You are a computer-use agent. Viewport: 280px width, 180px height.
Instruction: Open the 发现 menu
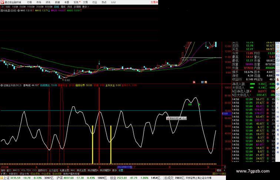(x=76, y=2)
